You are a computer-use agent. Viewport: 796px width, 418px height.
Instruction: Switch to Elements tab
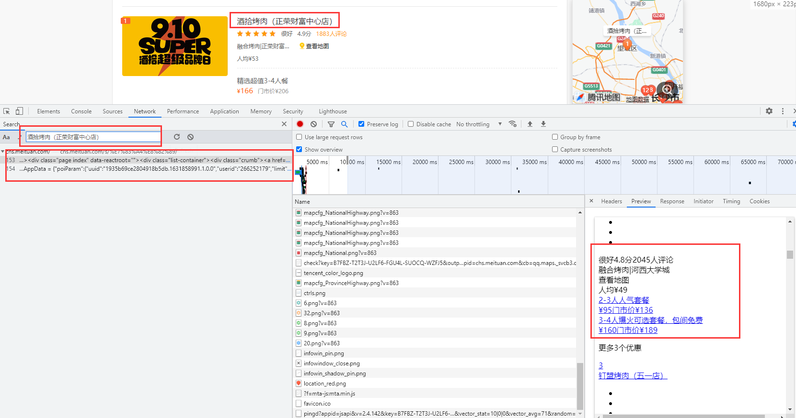click(x=48, y=111)
